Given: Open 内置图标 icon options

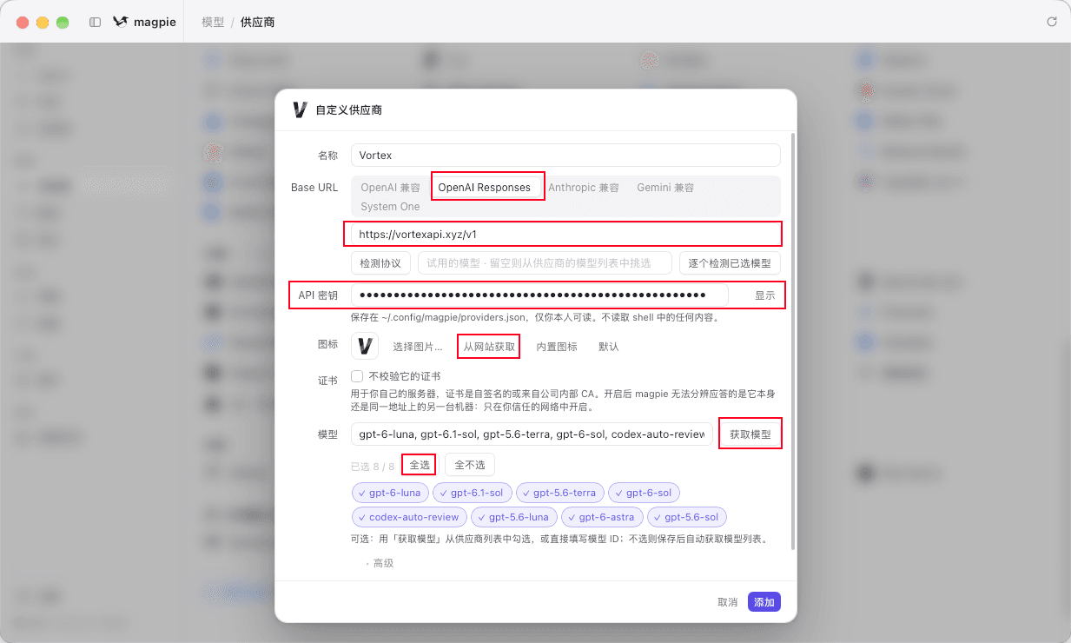Looking at the screenshot, I should coord(557,346).
